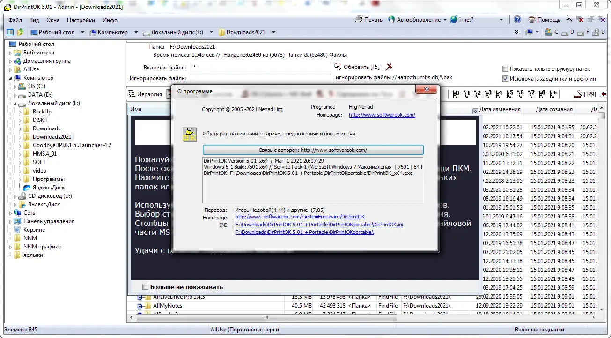Select the BackUp folder in tree
Image resolution: width=611 pixels, height=338 pixels.
[42, 112]
